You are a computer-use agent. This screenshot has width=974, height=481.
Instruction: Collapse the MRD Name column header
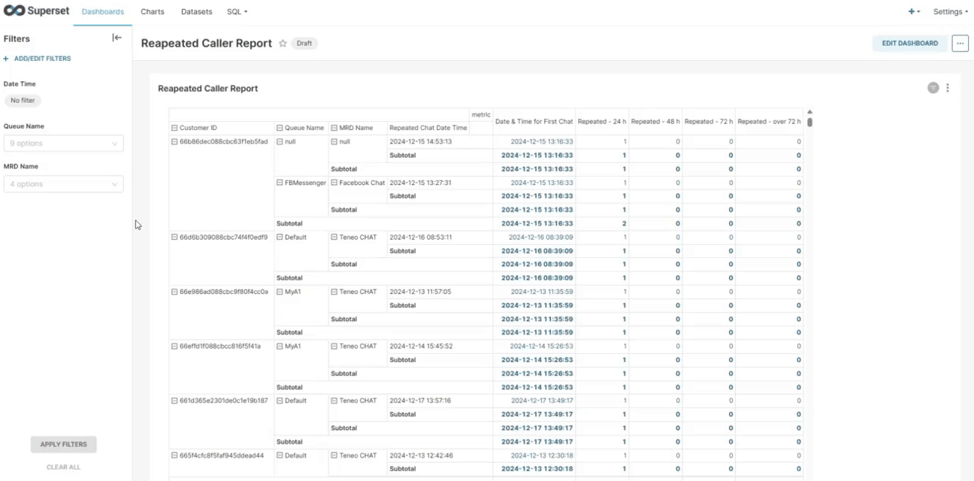click(334, 128)
